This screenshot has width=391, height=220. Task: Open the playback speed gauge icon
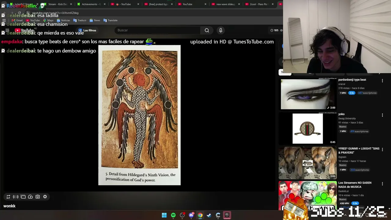[30, 197]
